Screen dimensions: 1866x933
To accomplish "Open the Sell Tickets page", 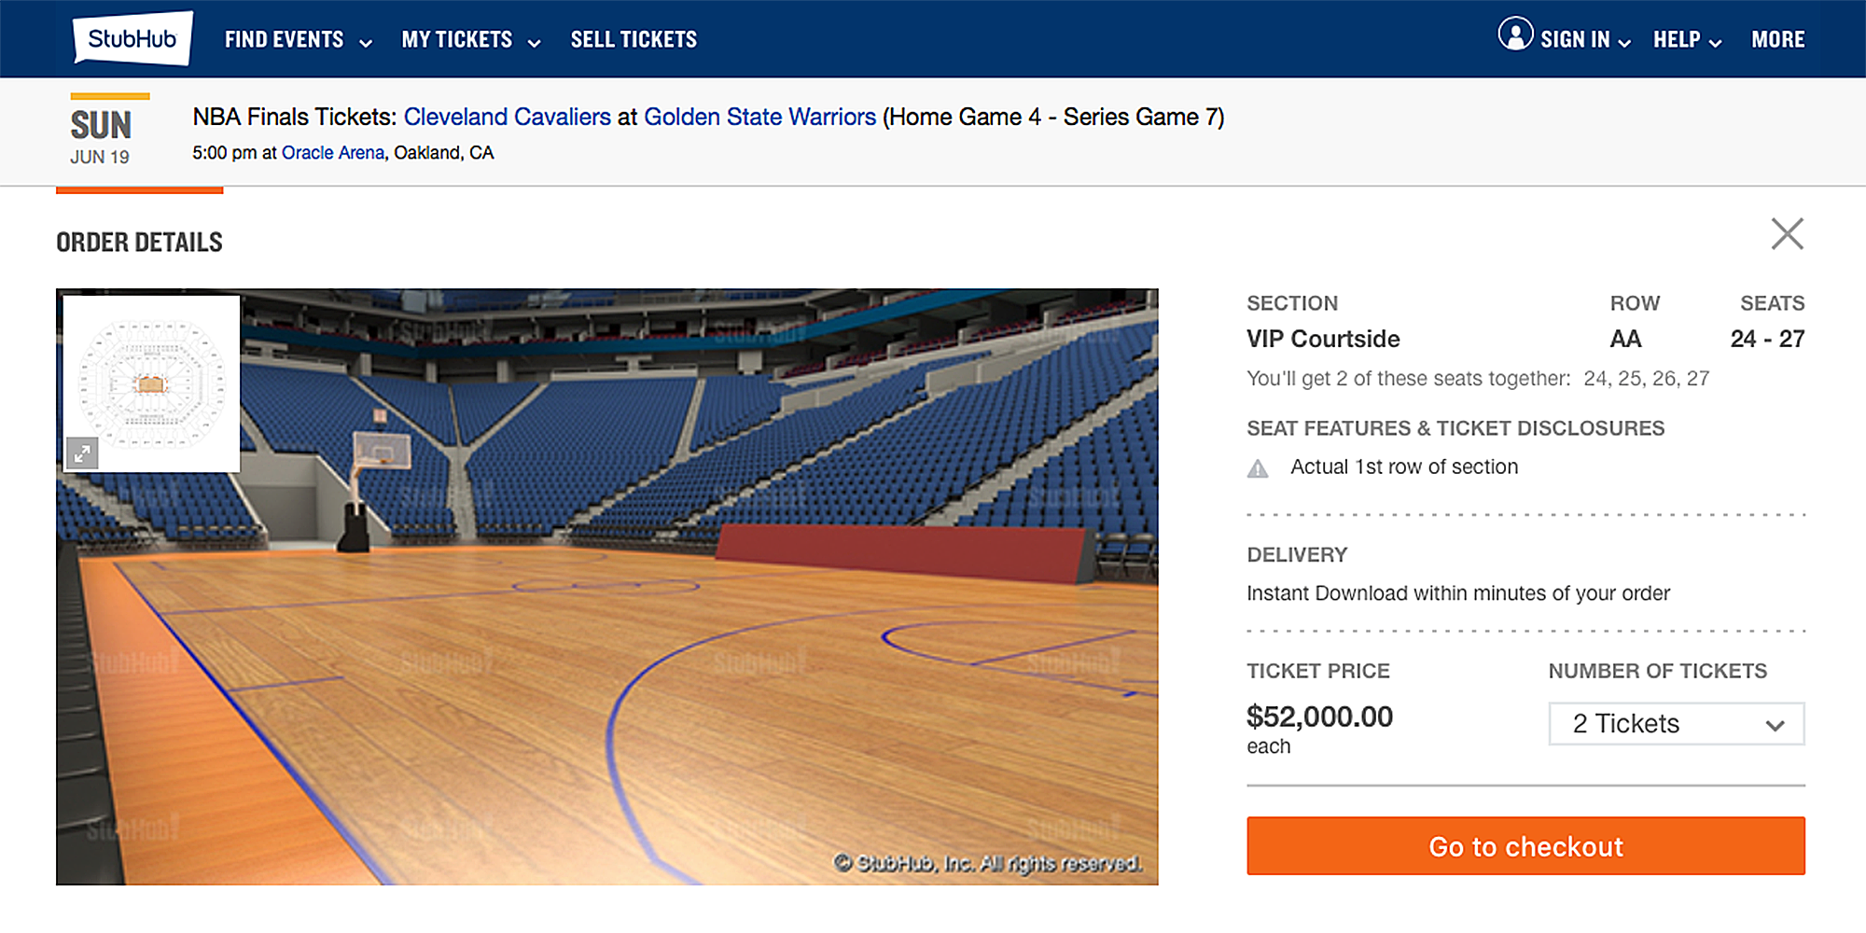I will (634, 40).
